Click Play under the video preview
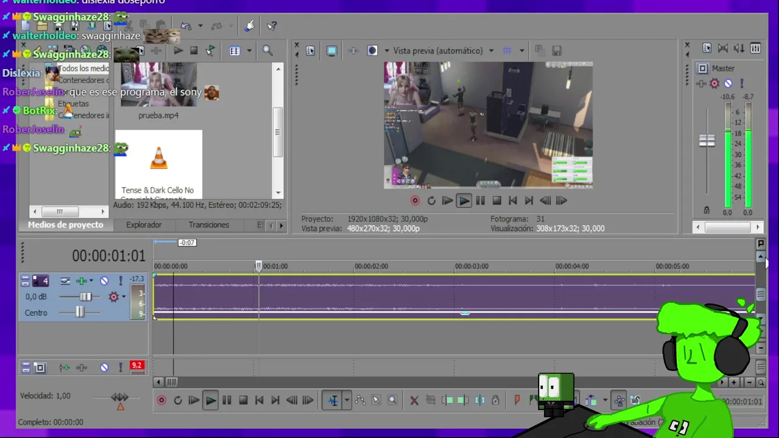The image size is (779, 438). point(464,201)
